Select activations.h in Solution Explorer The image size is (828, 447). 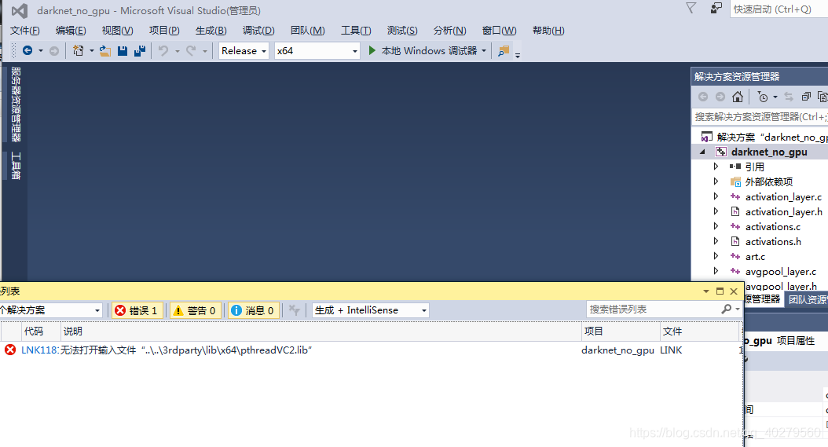tap(772, 241)
